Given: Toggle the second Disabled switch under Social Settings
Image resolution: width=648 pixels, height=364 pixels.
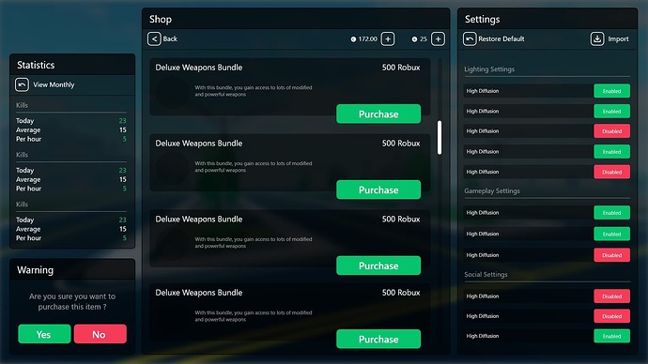Looking at the screenshot, I should [x=611, y=316].
